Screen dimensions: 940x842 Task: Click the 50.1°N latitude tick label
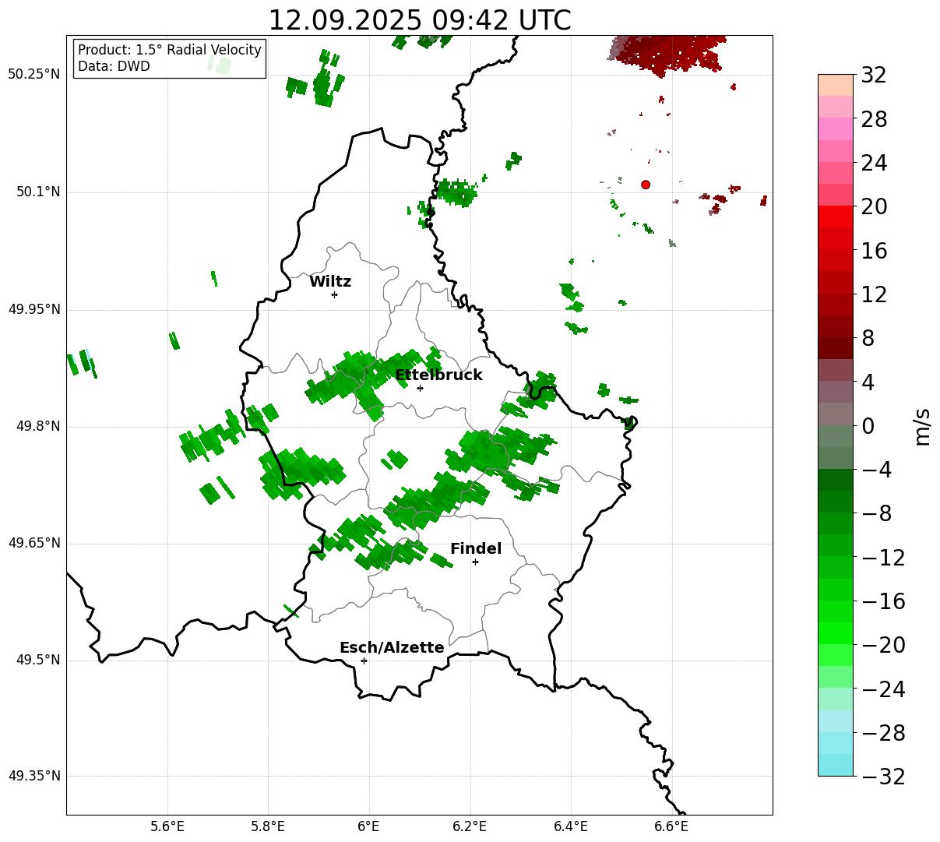point(37,192)
